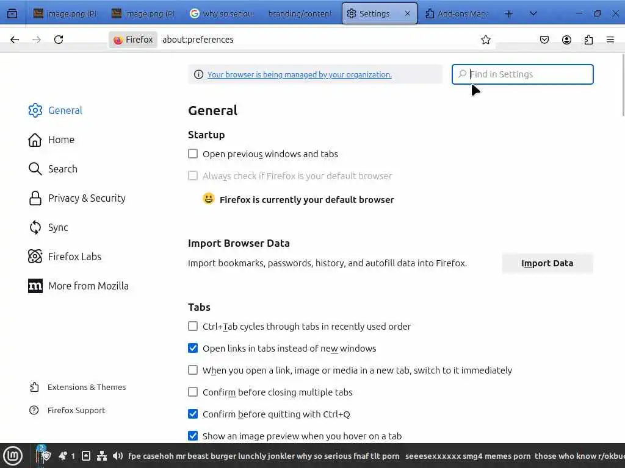
Task: Open the Privacy & Security settings label
Action: (x=87, y=198)
